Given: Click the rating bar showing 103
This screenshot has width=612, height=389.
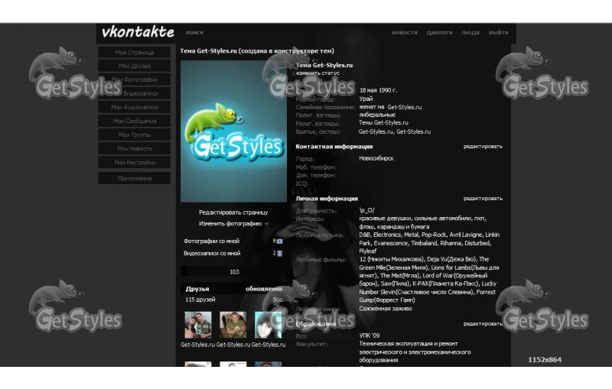Looking at the screenshot, I should coord(233,271).
